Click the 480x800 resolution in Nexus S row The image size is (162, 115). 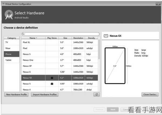coord(77,54)
